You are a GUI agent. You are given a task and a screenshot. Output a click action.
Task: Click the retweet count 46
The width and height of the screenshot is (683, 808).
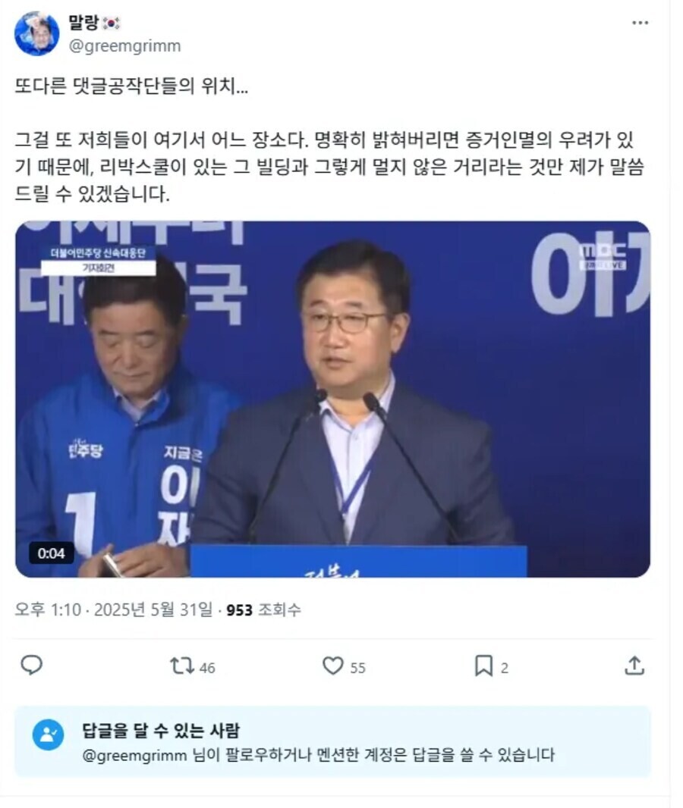(207, 668)
